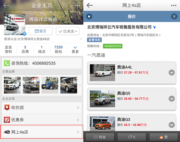
Task: Open the three-dot menu on 网上4s店 page
Action: point(173,5)
